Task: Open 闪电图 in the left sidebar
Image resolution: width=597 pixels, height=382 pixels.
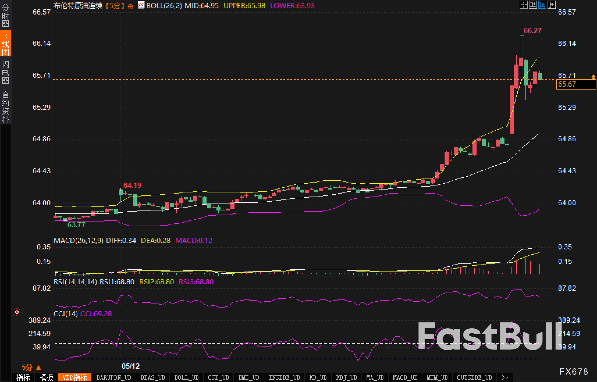Action: coord(6,72)
